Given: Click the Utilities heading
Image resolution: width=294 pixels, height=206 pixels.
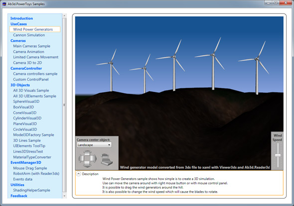Looking at the screenshot, I should pyautogui.click(x=17, y=185).
